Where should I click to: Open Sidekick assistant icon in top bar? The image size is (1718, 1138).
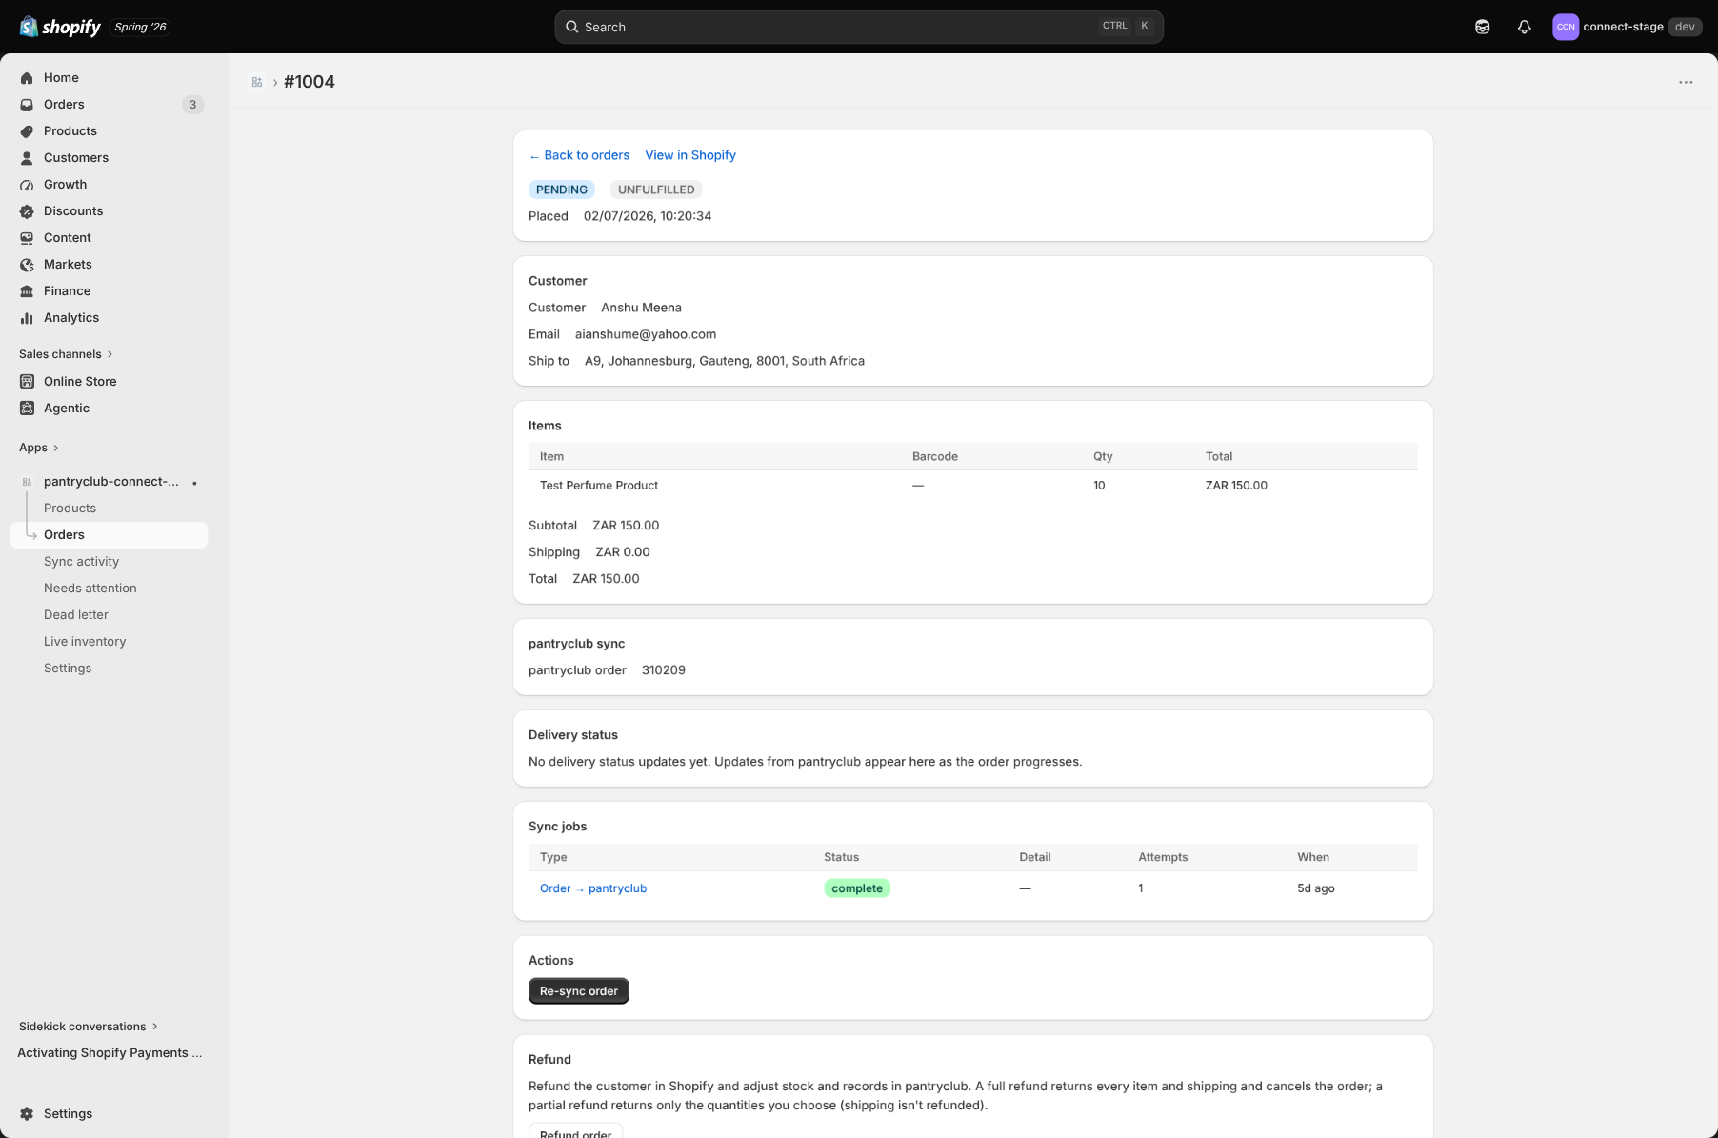click(x=1482, y=27)
